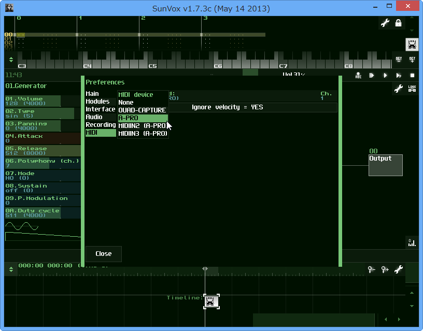
Task: Switch to Audio preferences tab
Action: (x=101, y=117)
